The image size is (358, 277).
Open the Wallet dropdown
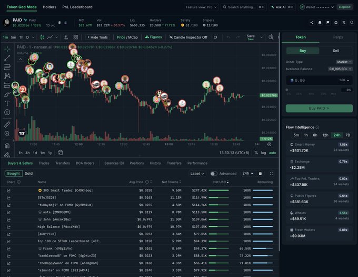pyautogui.click(x=317, y=7)
